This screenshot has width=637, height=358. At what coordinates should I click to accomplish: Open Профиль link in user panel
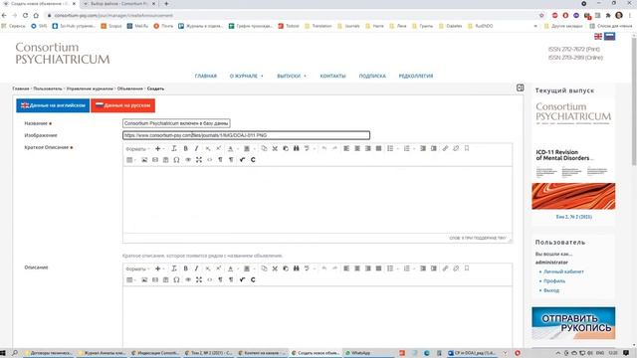(x=554, y=280)
